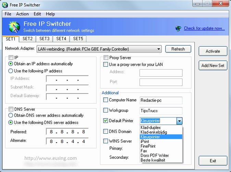
Task: Click the globe logo in the blue banner
Action: 14,27
